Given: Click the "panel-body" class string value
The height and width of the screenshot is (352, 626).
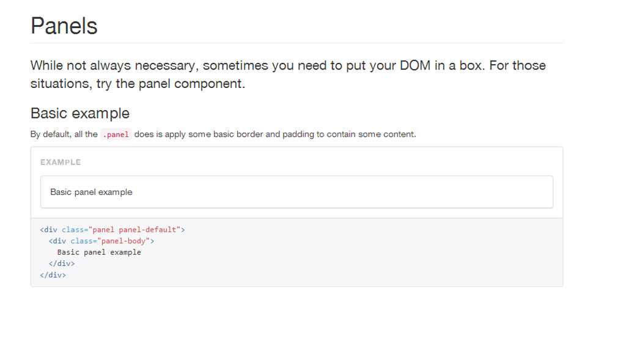Looking at the screenshot, I should click(x=123, y=241).
